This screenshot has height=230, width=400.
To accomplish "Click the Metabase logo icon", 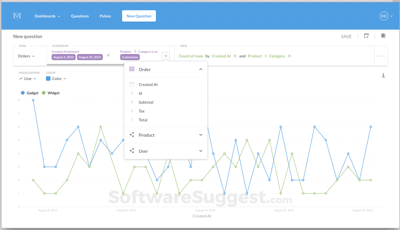I will 17,16.
